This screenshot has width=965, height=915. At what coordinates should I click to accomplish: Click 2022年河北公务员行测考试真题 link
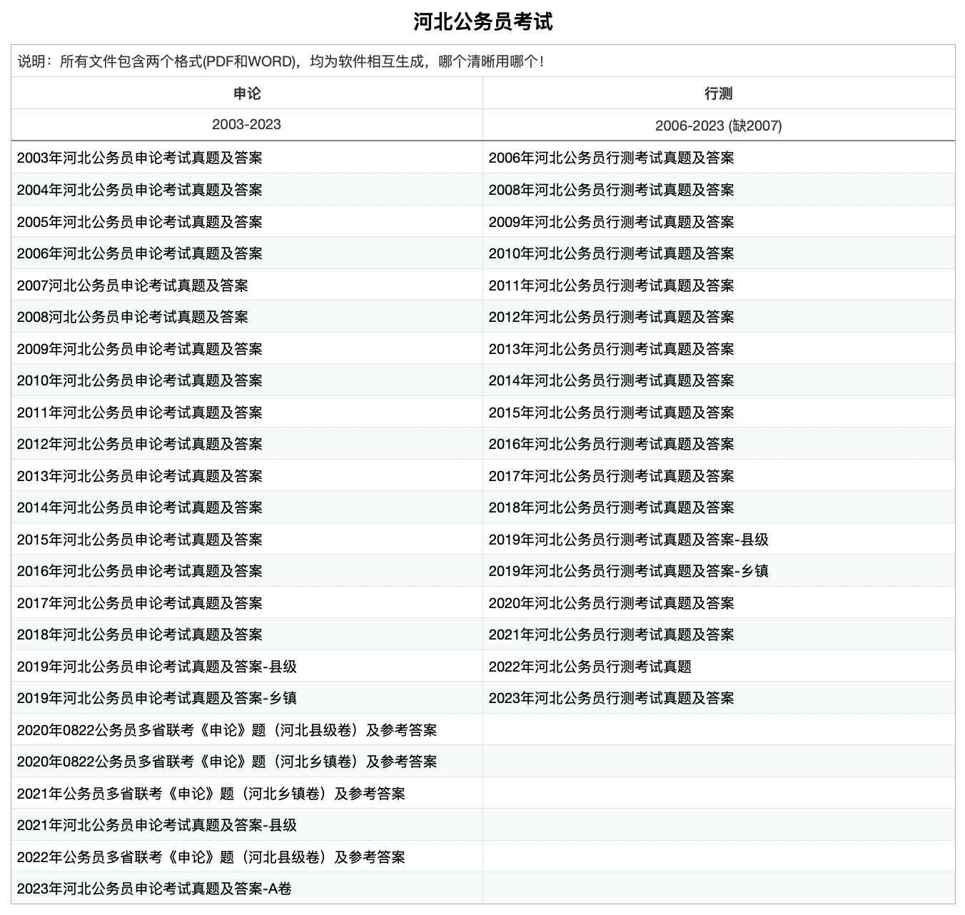pyautogui.click(x=590, y=667)
